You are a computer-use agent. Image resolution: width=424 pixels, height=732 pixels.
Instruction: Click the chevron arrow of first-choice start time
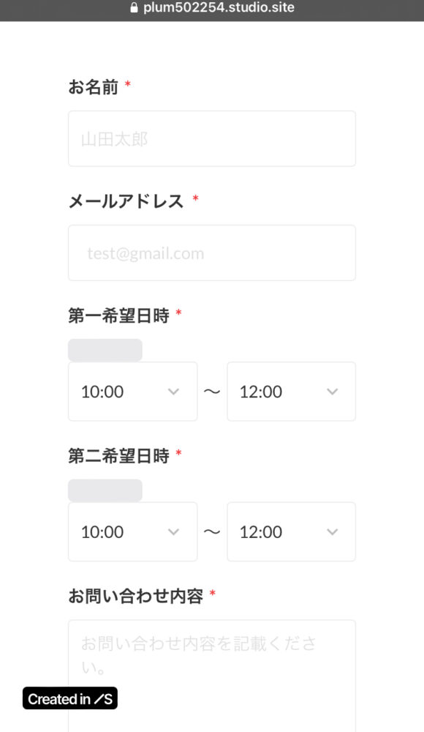pos(173,392)
